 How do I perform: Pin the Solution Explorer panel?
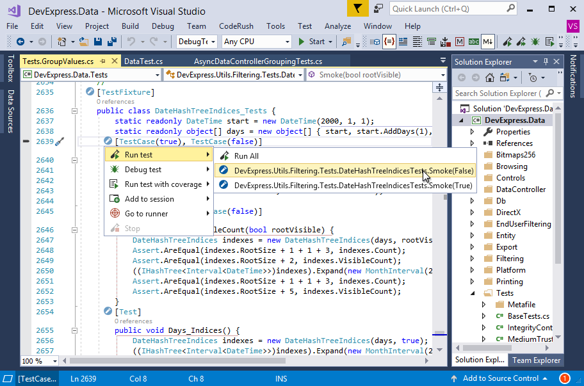tap(546, 61)
